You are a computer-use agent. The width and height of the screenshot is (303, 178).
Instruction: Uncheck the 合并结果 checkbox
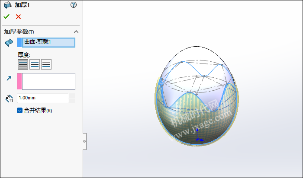20,111
